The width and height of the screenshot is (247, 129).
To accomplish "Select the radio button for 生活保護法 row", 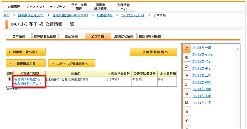I will click(10, 79).
